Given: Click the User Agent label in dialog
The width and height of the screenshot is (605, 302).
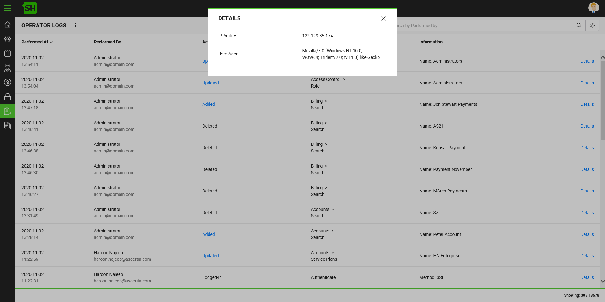Looking at the screenshot, I should (x=229, y=54).
